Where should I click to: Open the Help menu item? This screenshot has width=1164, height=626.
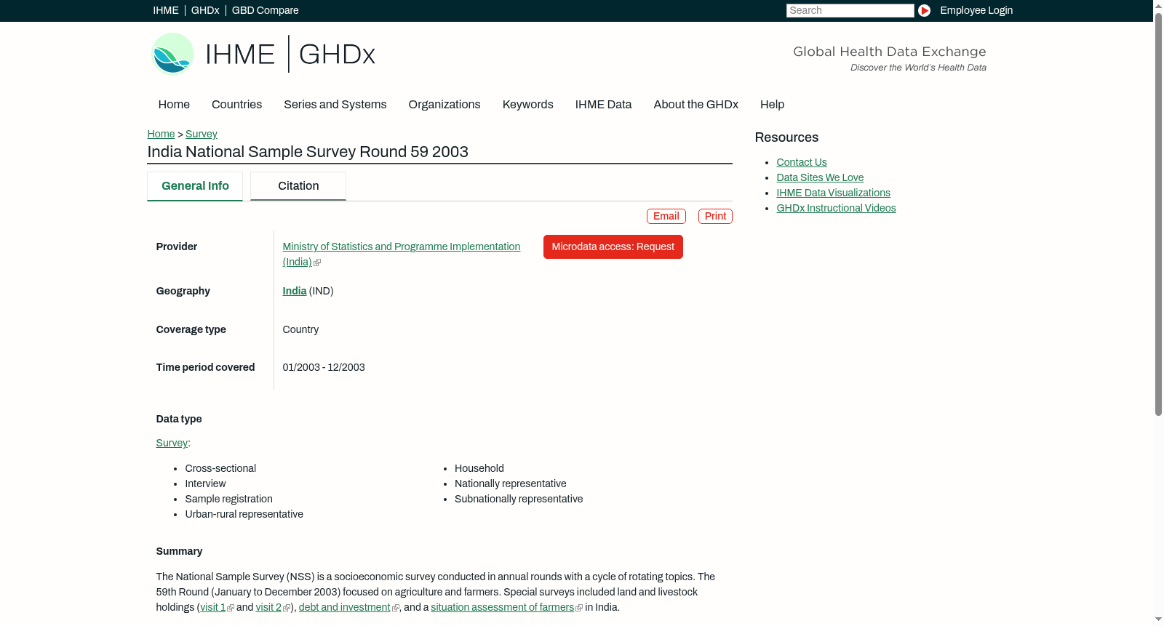coord(773,105)
